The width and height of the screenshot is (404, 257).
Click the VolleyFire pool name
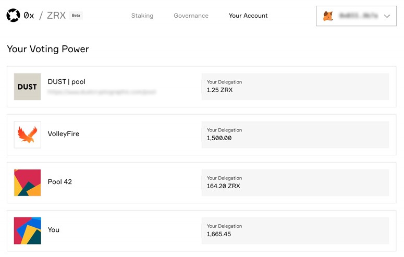[64, 134]
